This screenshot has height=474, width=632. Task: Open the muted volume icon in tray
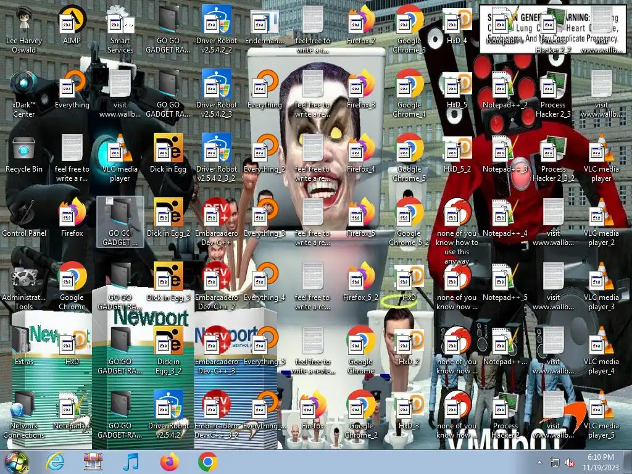pos(569,463)
